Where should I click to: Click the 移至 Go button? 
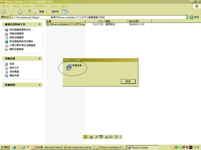click(194, 17)
